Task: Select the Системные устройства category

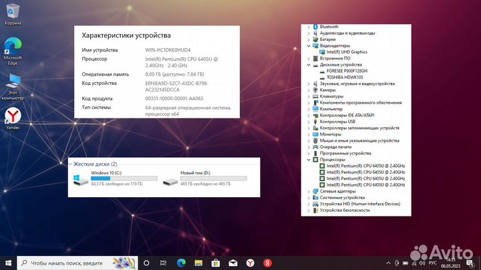Action: coord(342,198)
